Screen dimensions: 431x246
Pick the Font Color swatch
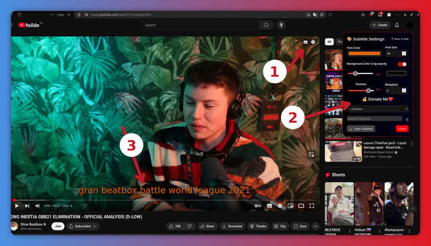coord(364,53)
